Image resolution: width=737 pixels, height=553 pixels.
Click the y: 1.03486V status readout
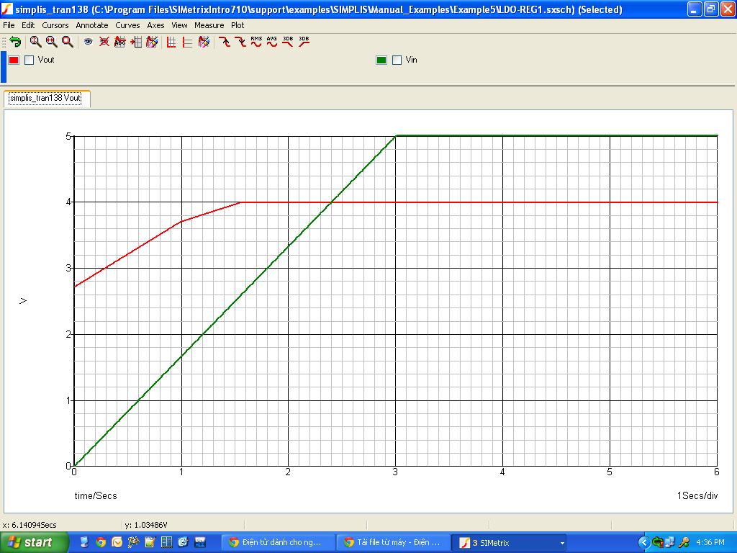pos(146,525)
